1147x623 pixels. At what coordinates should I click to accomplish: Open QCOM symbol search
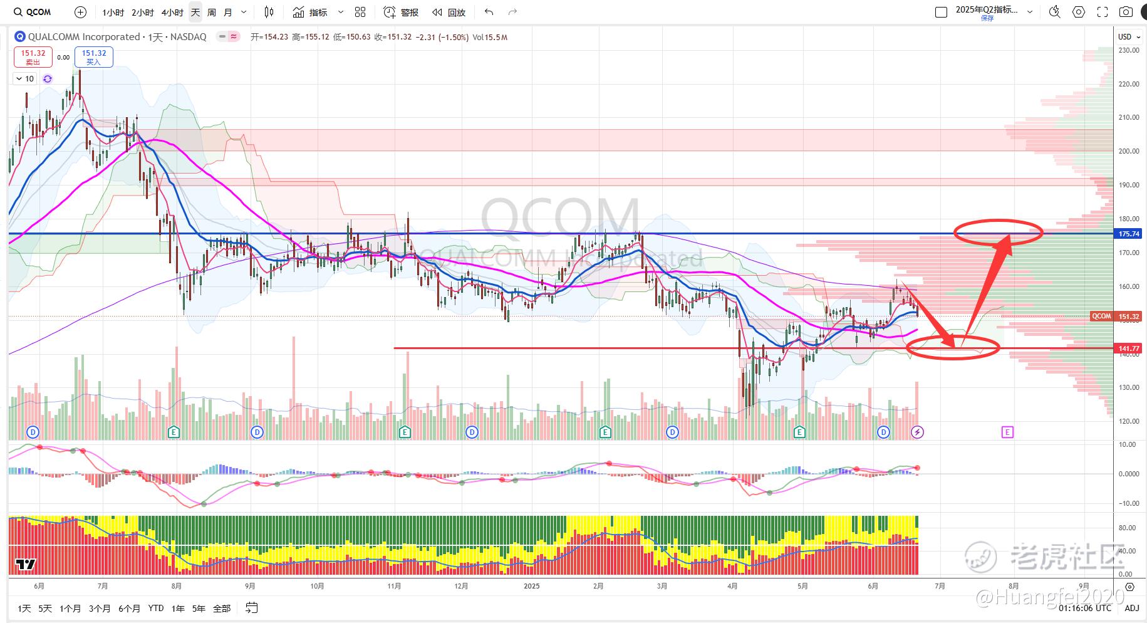tap(33, 12)
